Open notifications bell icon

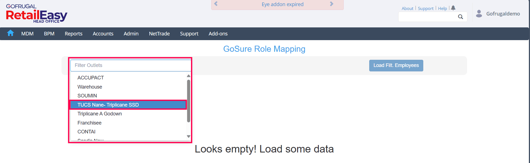[453, 8]
